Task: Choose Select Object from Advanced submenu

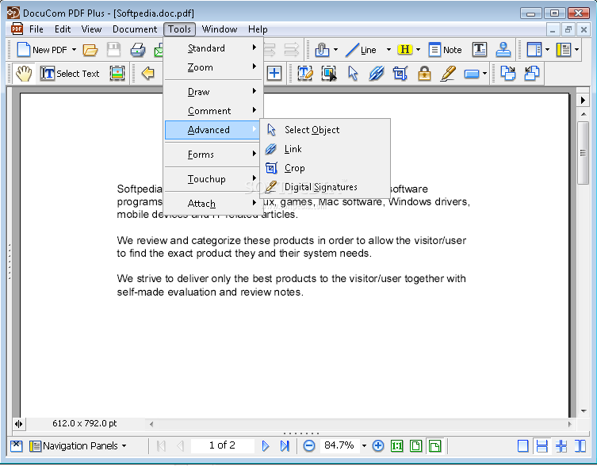Action: point(325,130)
